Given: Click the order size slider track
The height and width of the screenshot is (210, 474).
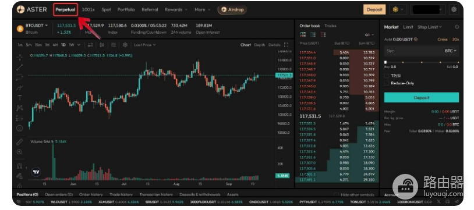Looking at the screenshot, I should (422, 62).
